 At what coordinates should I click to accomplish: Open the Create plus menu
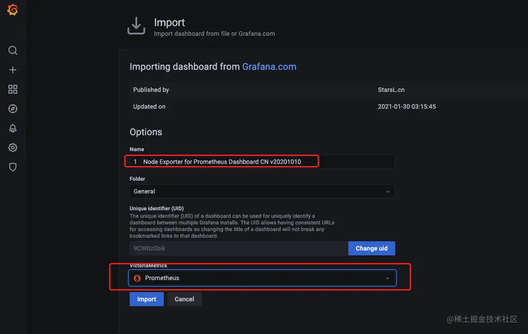pyautogui.click(x=13, y=70)
